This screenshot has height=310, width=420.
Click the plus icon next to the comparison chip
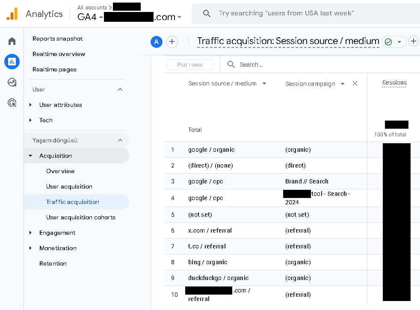click(x=172, y=41)
